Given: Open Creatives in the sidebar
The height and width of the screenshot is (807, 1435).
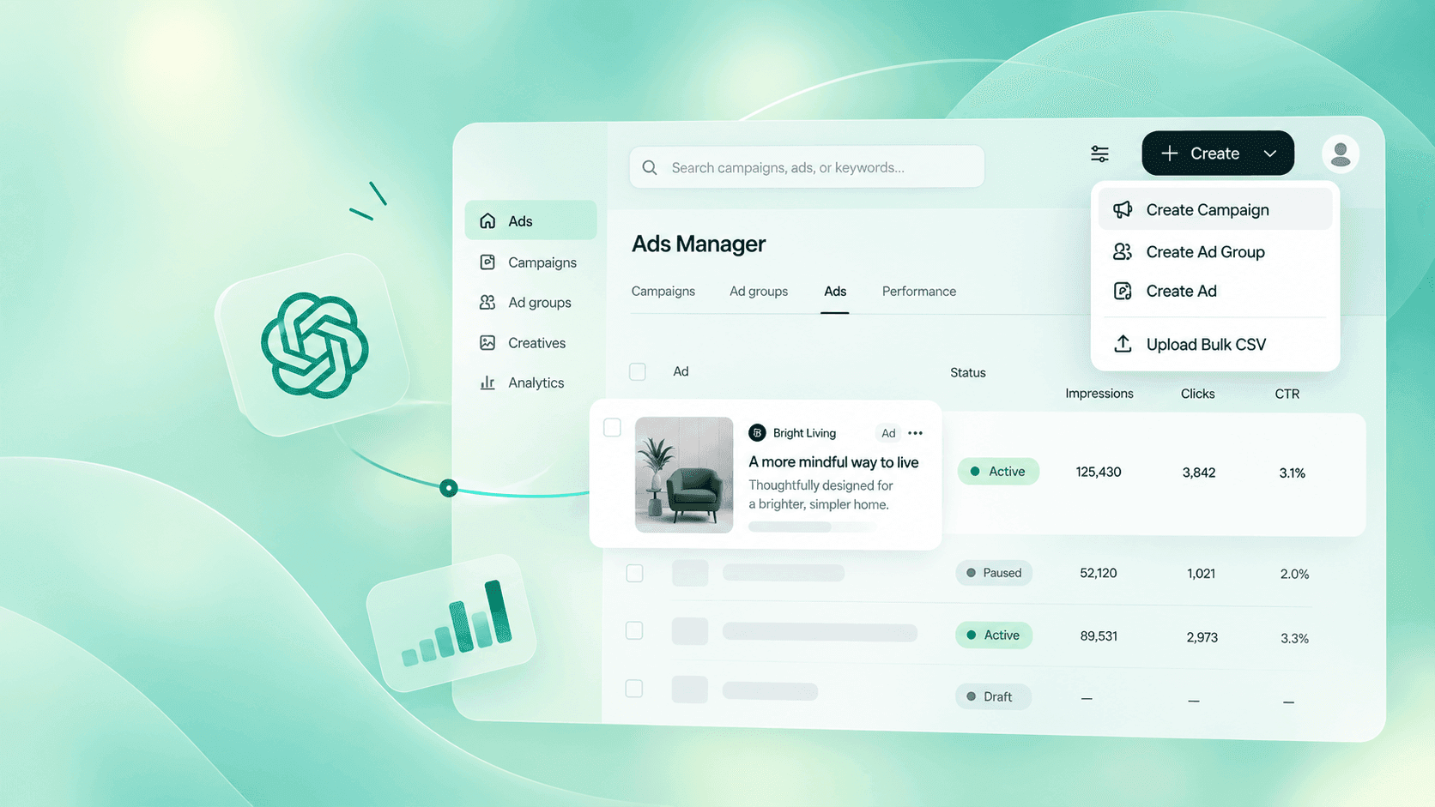Looking at the screenshot, I should click(x=530, y=342).
